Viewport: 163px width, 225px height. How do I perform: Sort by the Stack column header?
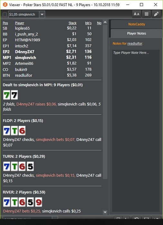72,23
